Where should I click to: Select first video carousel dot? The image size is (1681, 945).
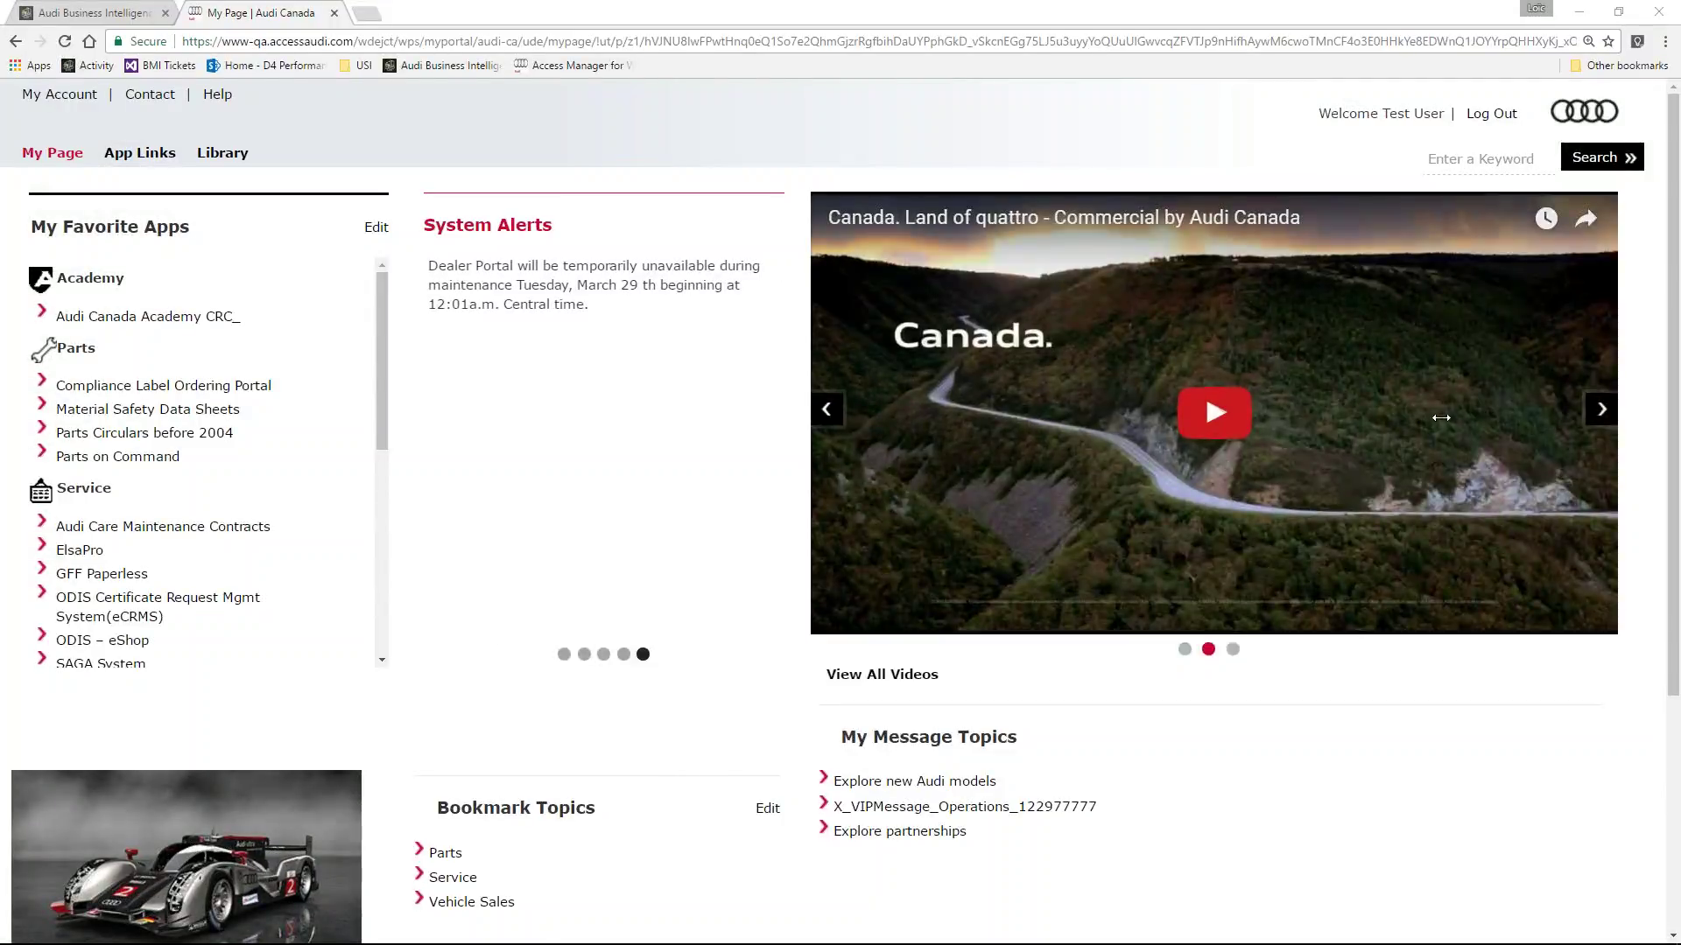coord(1185,649)
